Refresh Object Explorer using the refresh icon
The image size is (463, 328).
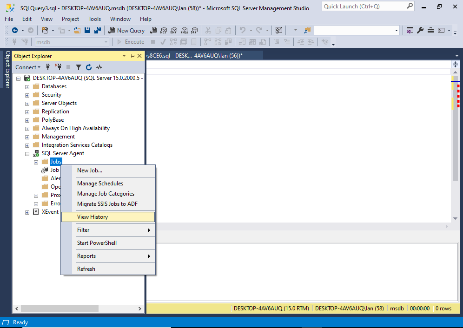[x=89, y=67]
